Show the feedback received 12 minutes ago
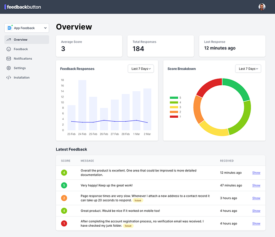Image resolution: width=275 pixels, height=237 pixels. coord(256,173)
